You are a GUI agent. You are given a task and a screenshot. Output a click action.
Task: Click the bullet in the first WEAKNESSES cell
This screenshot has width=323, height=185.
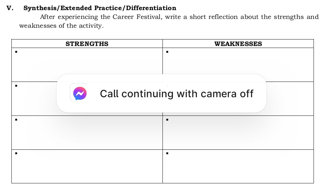[x=167, y=52]
